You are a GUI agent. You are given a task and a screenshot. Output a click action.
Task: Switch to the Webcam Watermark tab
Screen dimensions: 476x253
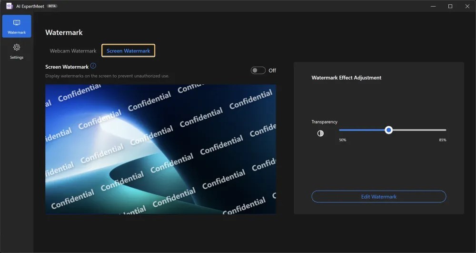[x=73, y=51]
